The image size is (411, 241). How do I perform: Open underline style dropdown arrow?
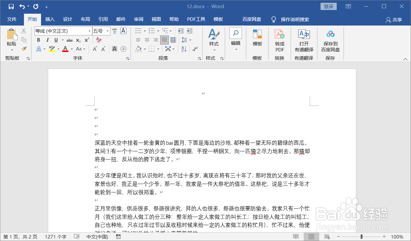tap(62, 40)
